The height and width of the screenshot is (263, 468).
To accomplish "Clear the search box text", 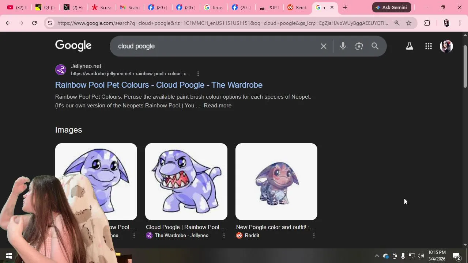I will point(324,46).
